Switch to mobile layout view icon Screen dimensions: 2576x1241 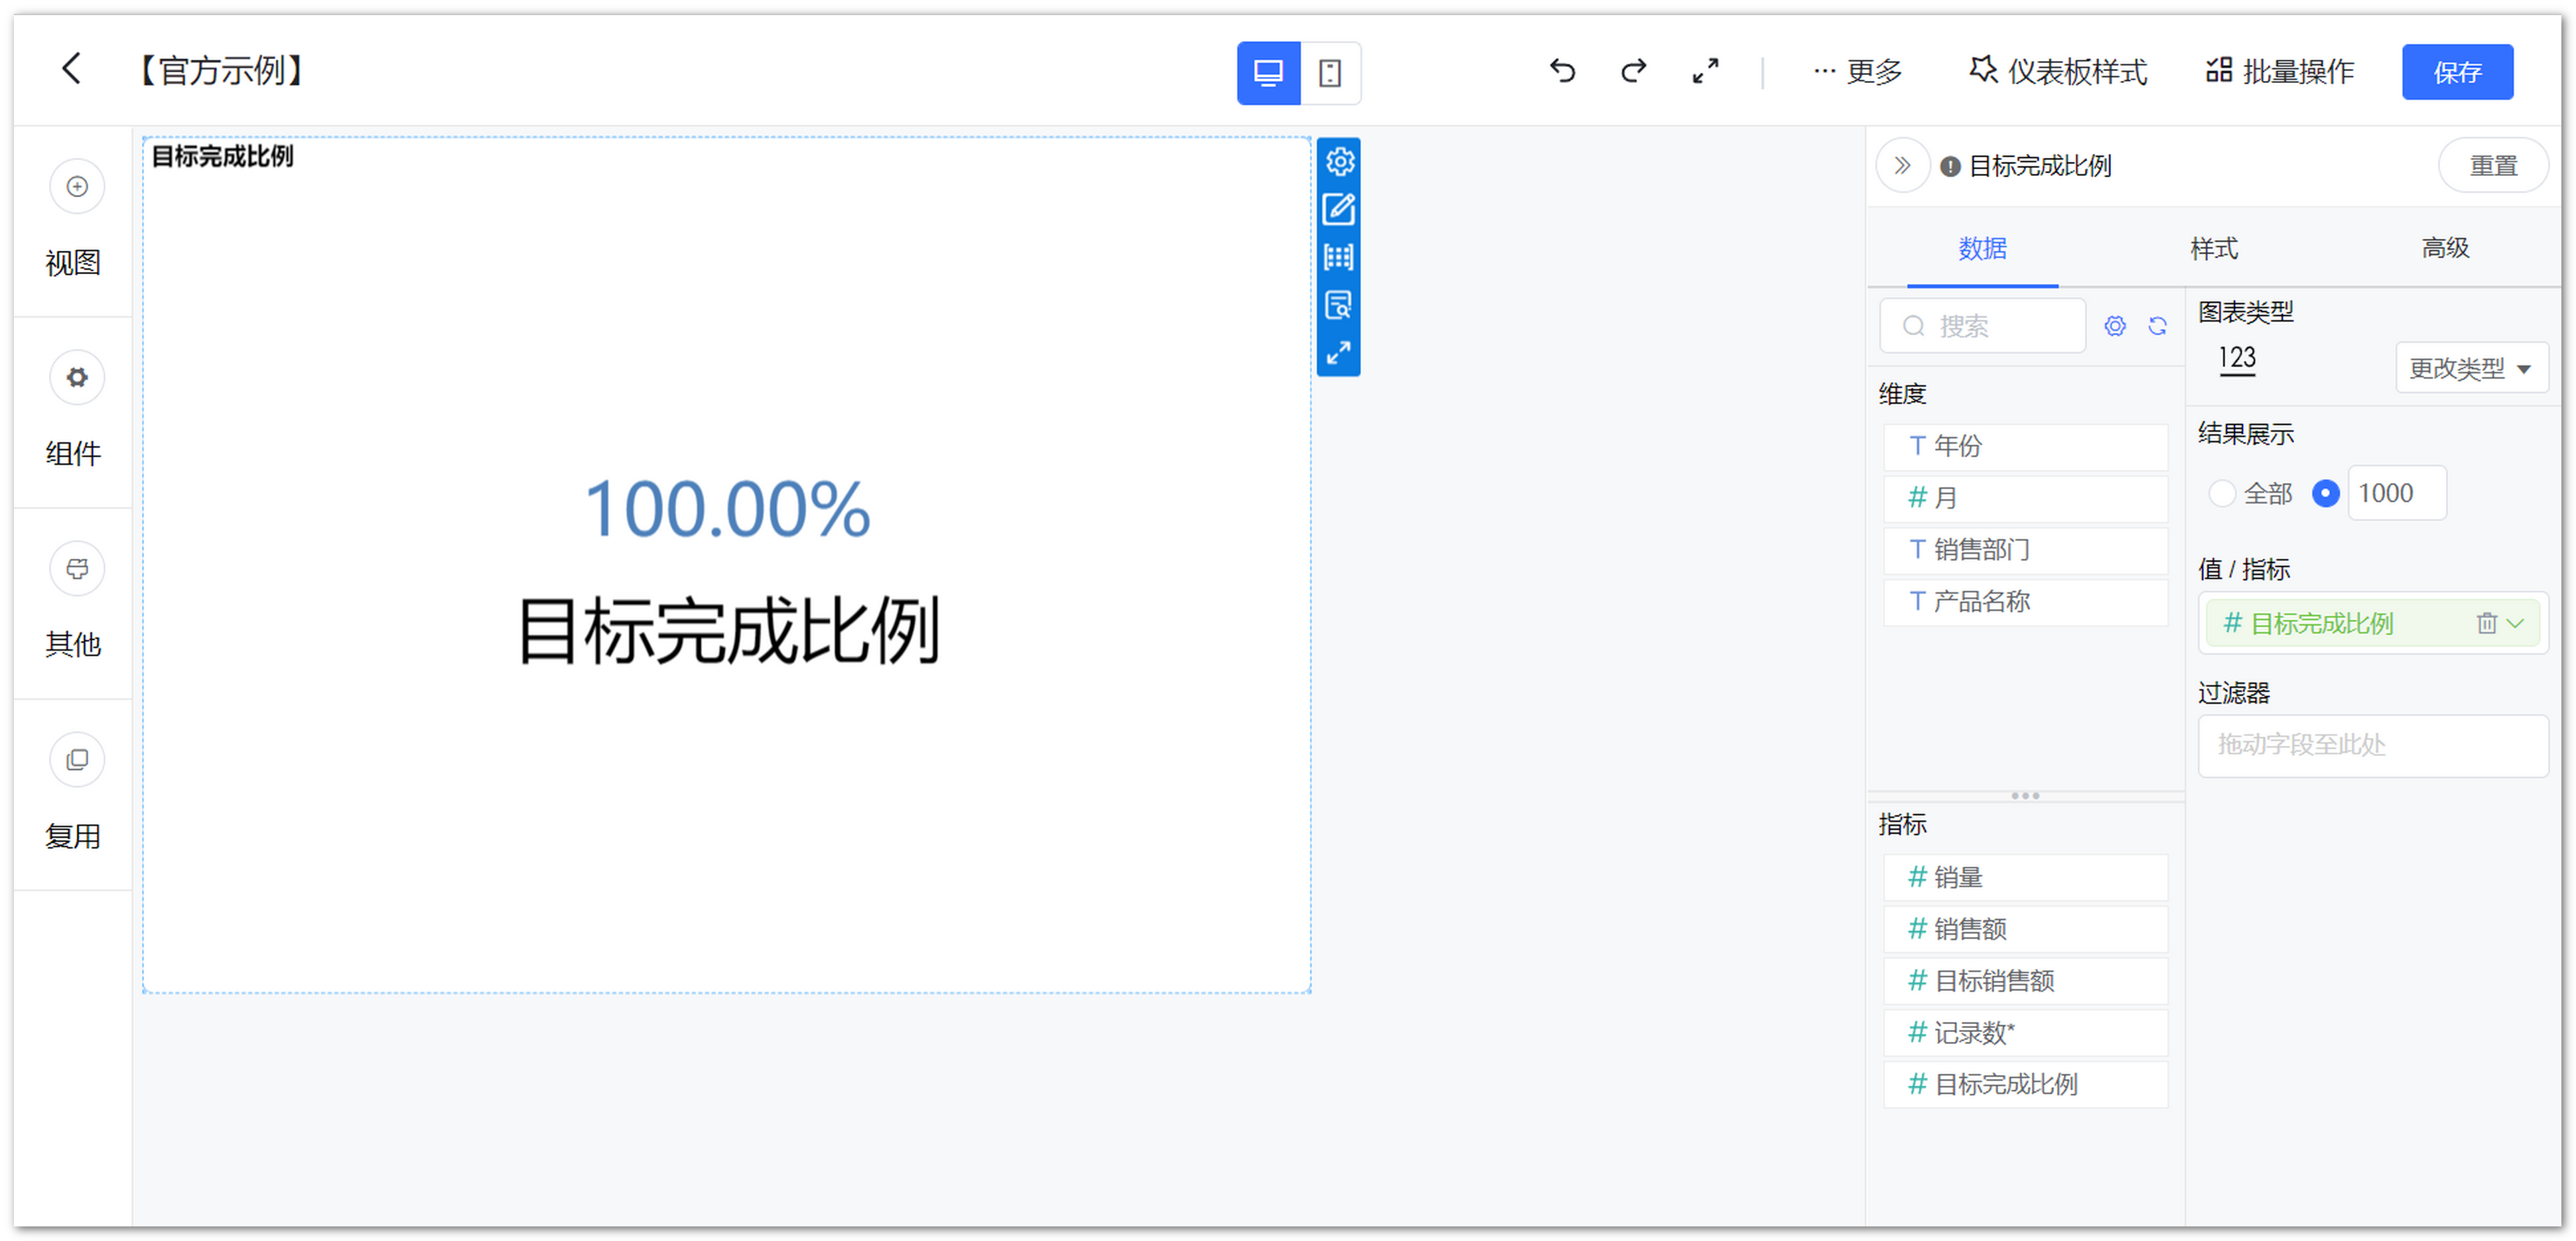1329,73
